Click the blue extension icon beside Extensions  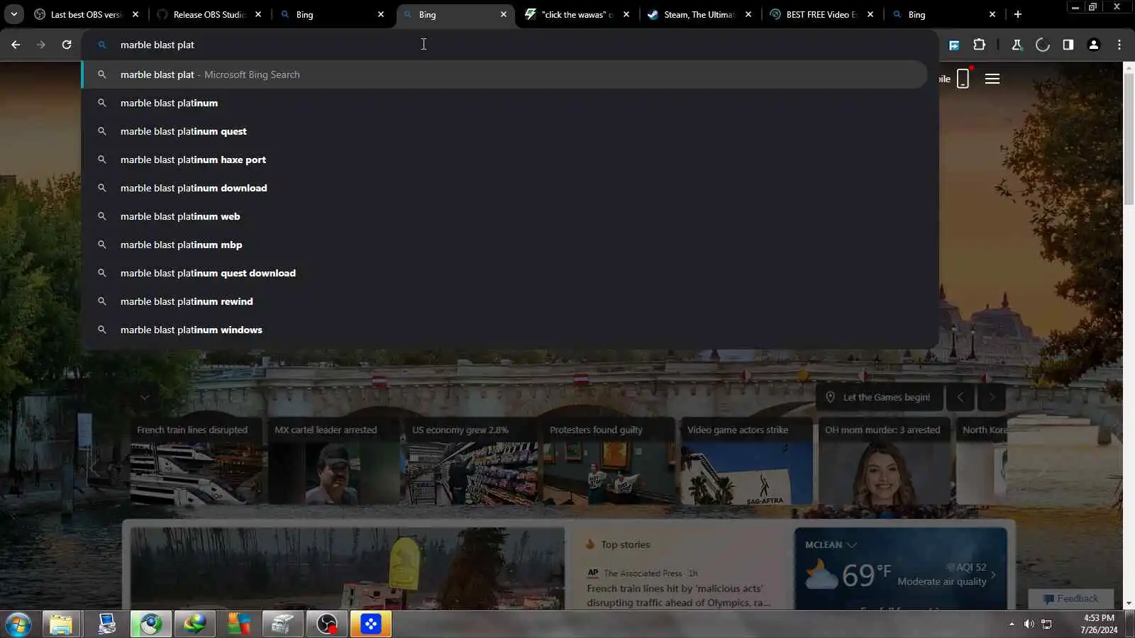954,45
